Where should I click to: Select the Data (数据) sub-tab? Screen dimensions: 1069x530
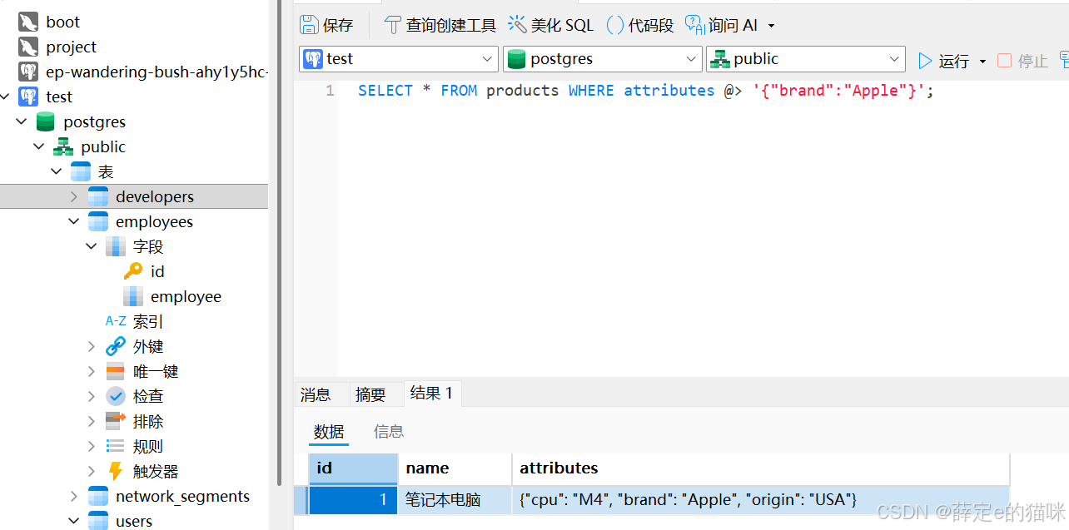(x=329, y=432)
